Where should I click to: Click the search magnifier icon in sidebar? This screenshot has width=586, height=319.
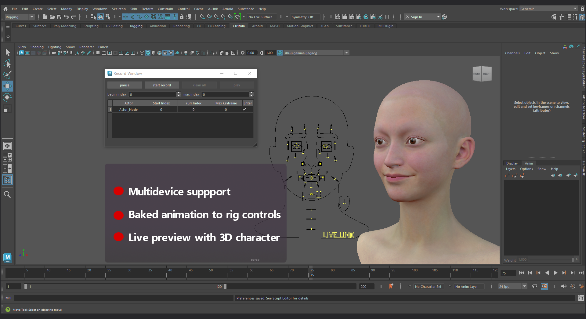pyautogui.click(x=7, y=194)
